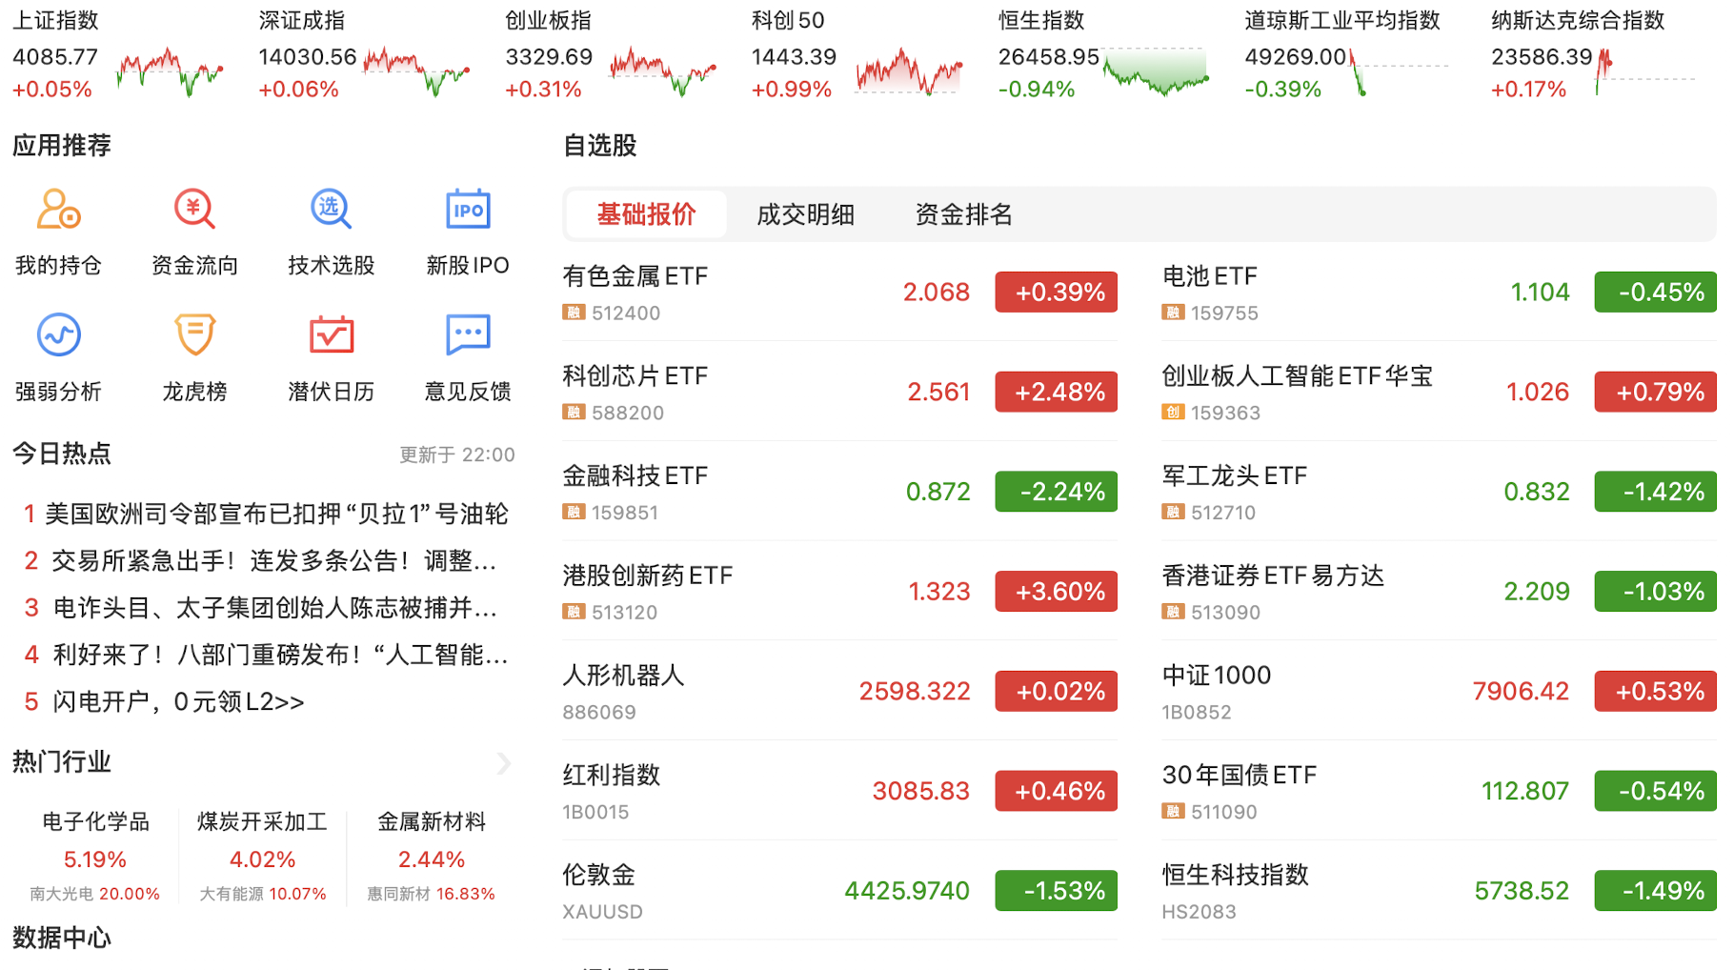The image size is (1734, 970).
Task: Click the 恒生指数 mini trend chart
Action: 1155,71
